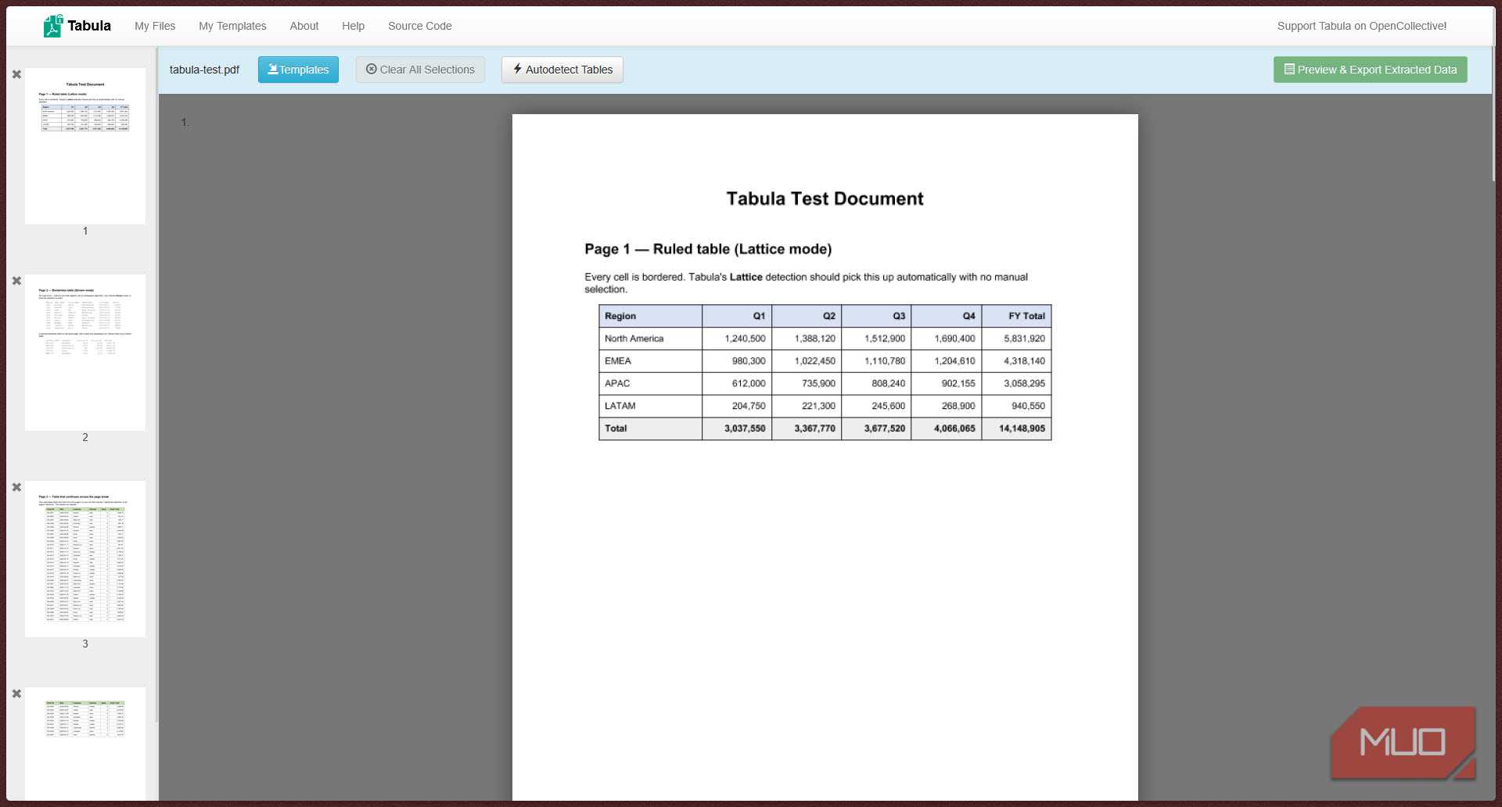Click Clear All Selections button

point(420,70)
